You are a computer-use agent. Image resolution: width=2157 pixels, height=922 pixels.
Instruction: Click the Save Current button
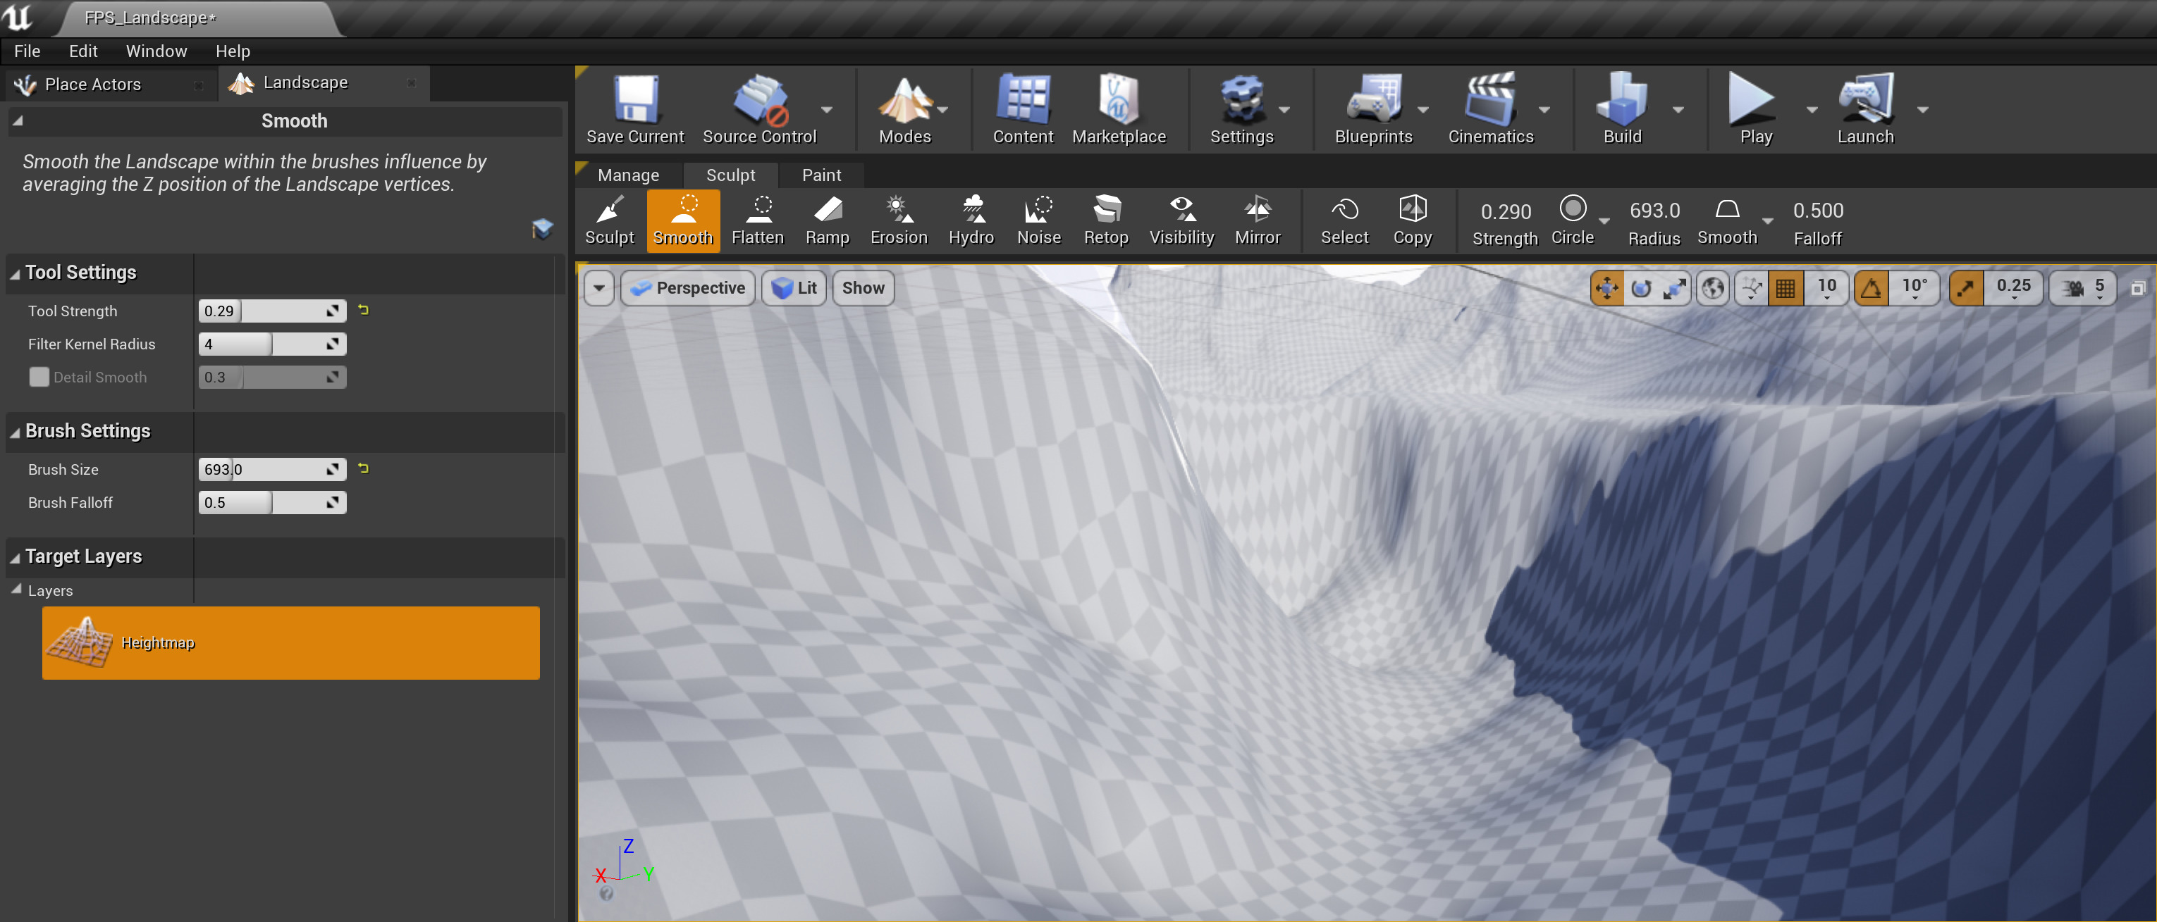(634, 107)
